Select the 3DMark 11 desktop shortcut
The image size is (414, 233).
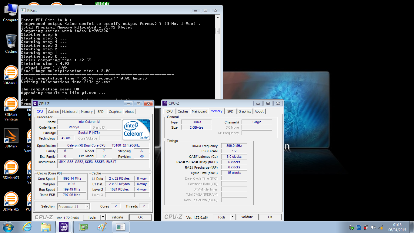11,75
